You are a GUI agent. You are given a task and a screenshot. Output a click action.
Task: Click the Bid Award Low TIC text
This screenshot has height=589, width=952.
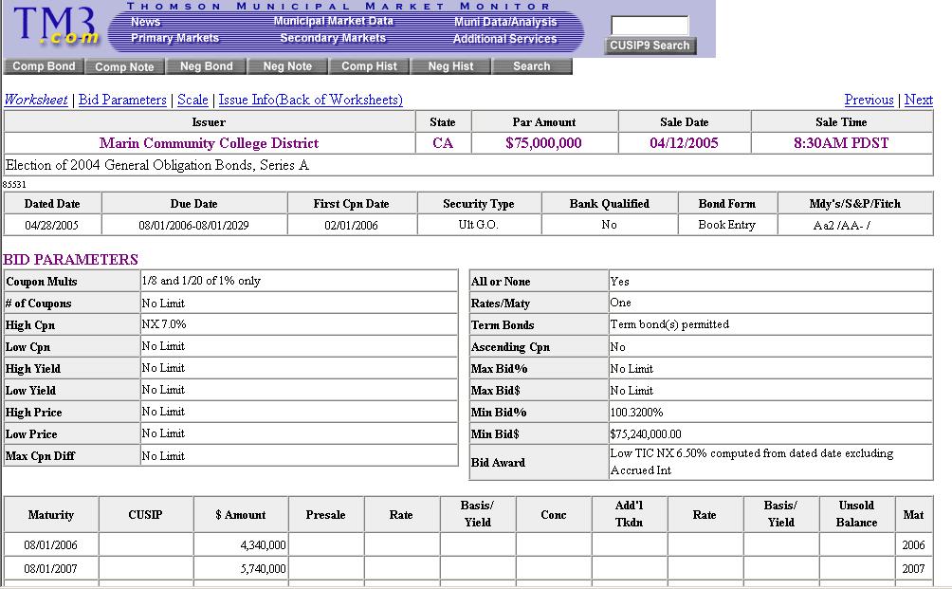coord(752,462)
